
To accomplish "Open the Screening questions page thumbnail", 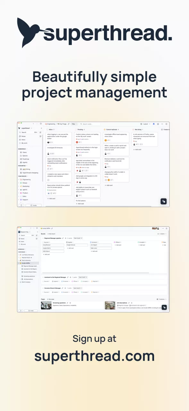I will tap(46, 305).
